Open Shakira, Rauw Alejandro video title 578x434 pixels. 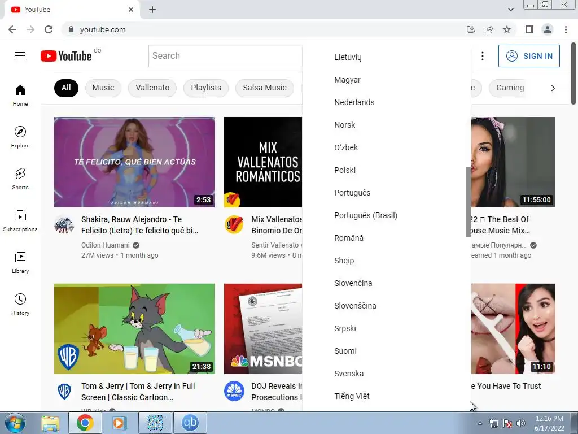(140, 225)
